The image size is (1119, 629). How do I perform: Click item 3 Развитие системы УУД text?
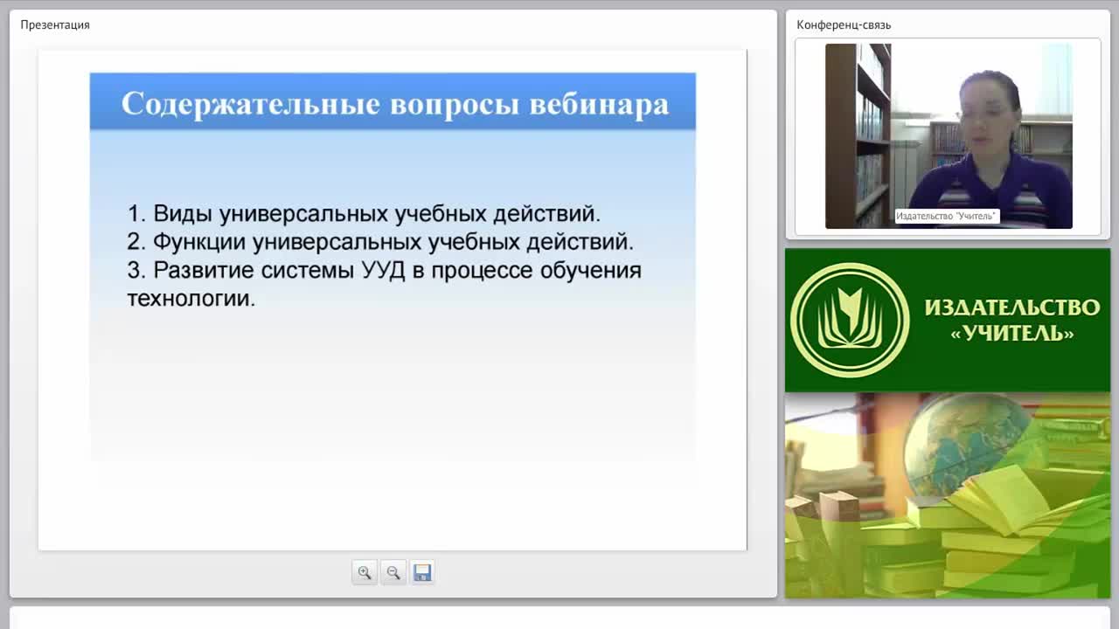pyautogui.click(x=384, y=283)
